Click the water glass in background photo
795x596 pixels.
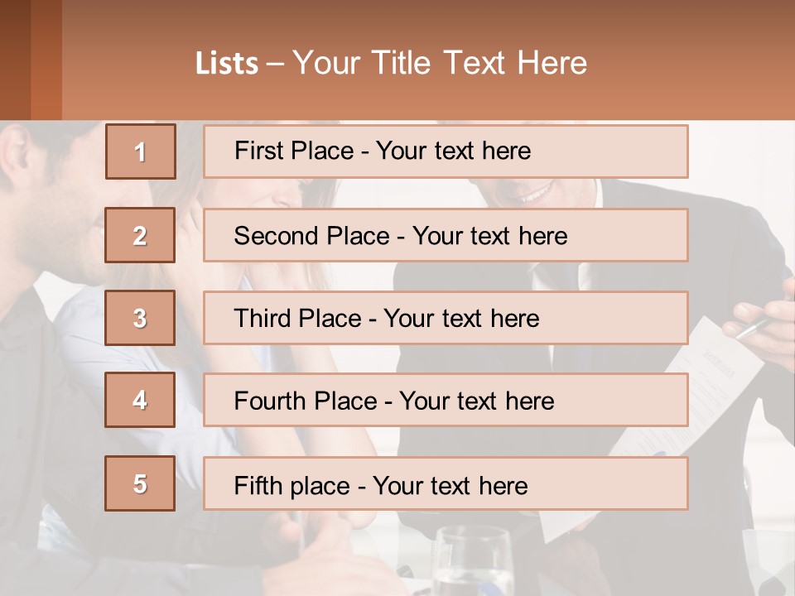click(473, 560)
